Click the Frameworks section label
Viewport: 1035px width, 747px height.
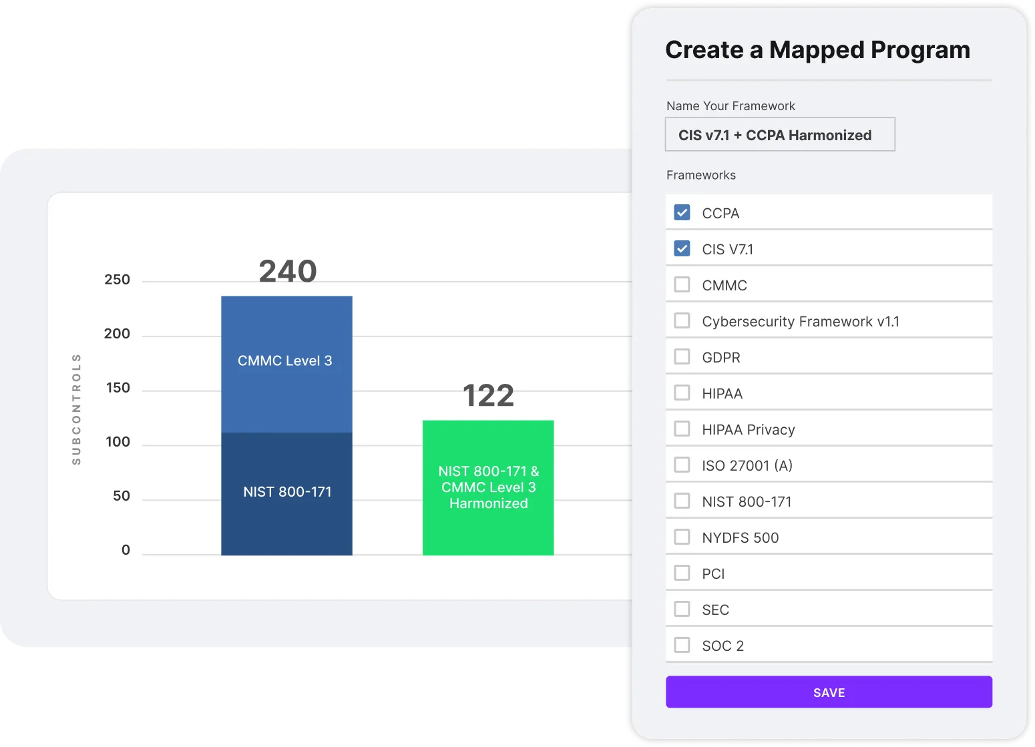[x=701, y=175]
